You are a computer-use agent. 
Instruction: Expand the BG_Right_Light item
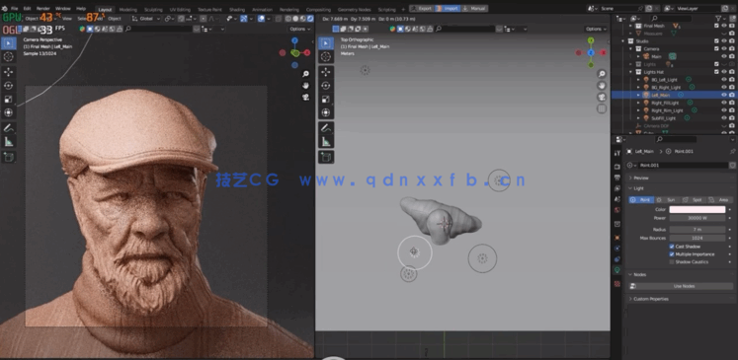(638, 87)
